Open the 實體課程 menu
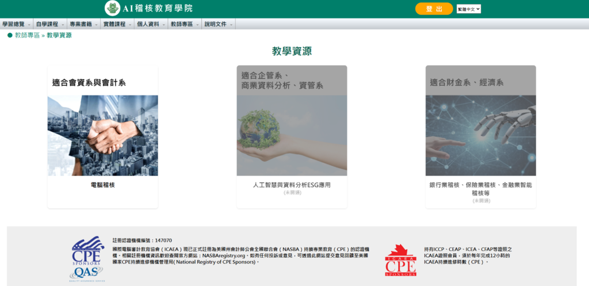The height and width of the screenshot is (286, 589). (x=117, y=24)
